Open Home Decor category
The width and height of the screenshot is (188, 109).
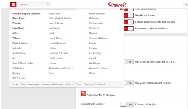[55, 58]
